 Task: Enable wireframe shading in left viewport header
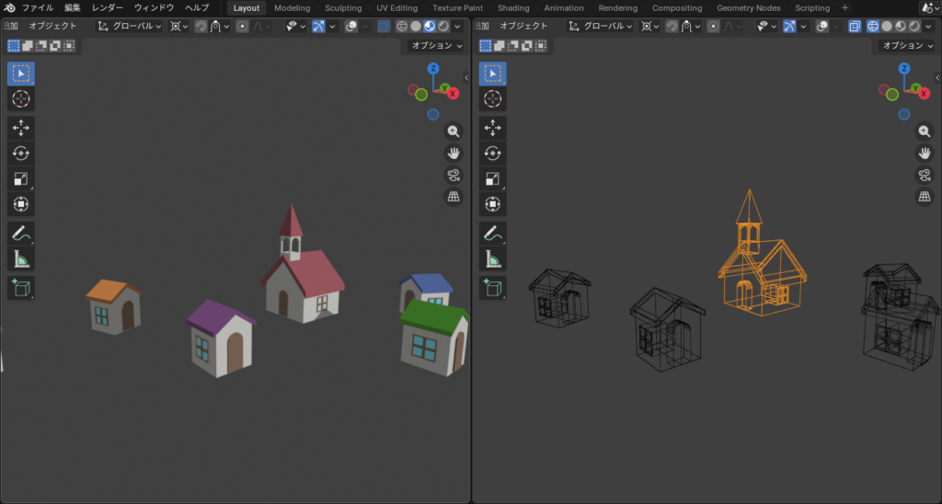coord(401,26)
